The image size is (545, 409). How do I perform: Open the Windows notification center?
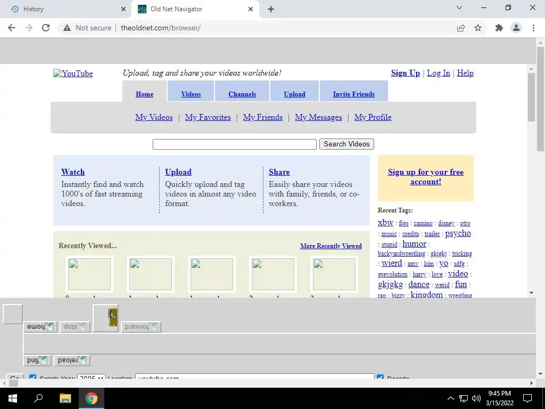527,398
